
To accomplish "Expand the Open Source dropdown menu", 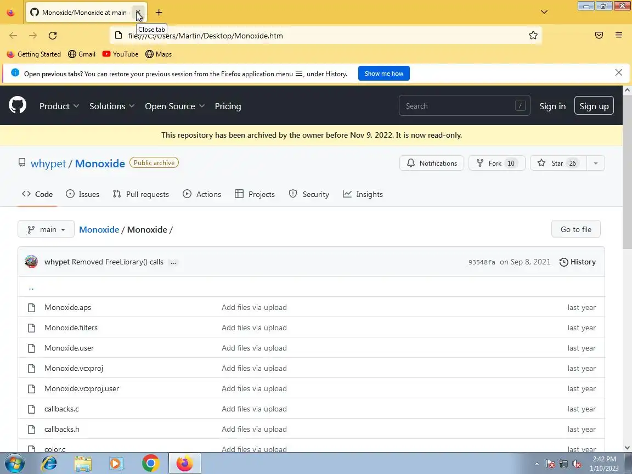I will (x=175, y=106).
